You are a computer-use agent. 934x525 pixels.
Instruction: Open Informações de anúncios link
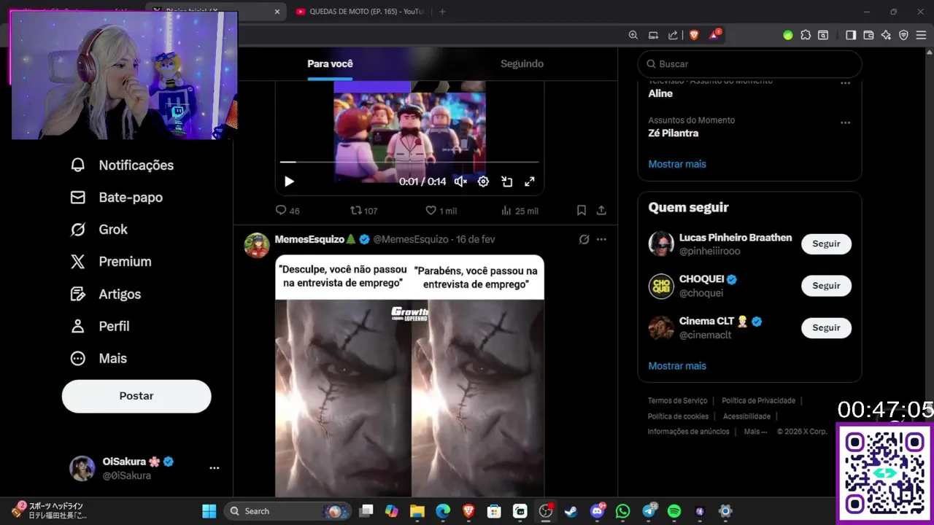pos(688,432)
